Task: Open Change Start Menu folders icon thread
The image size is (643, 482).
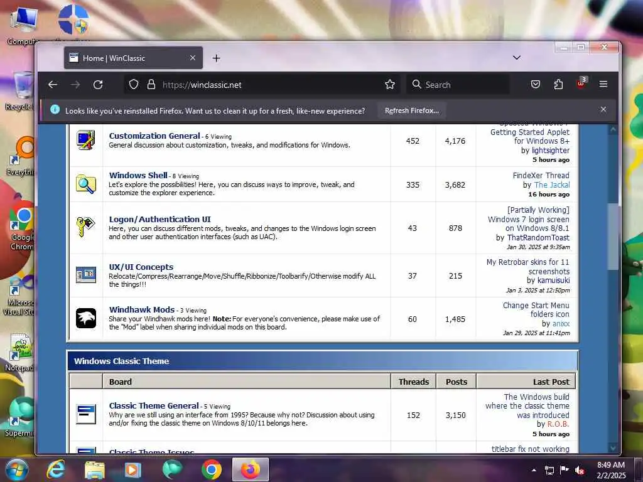Action: pyautogui.click(x=536, y=310)
